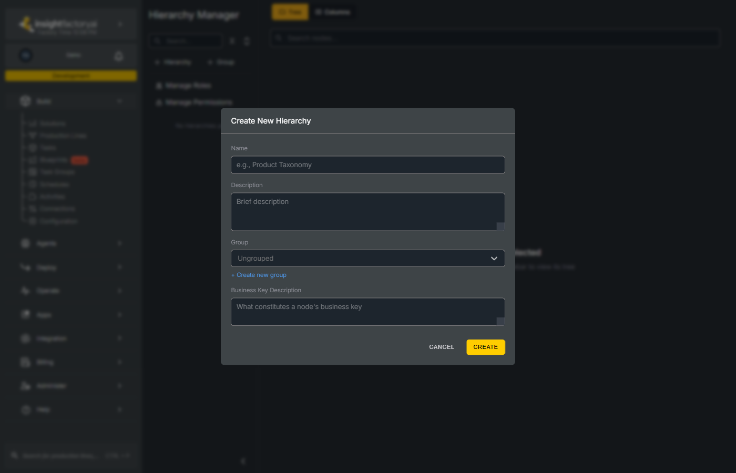Click the notification bell icon
The width and height of the screenshot is (736, 473).
click(x=118, y=55)
